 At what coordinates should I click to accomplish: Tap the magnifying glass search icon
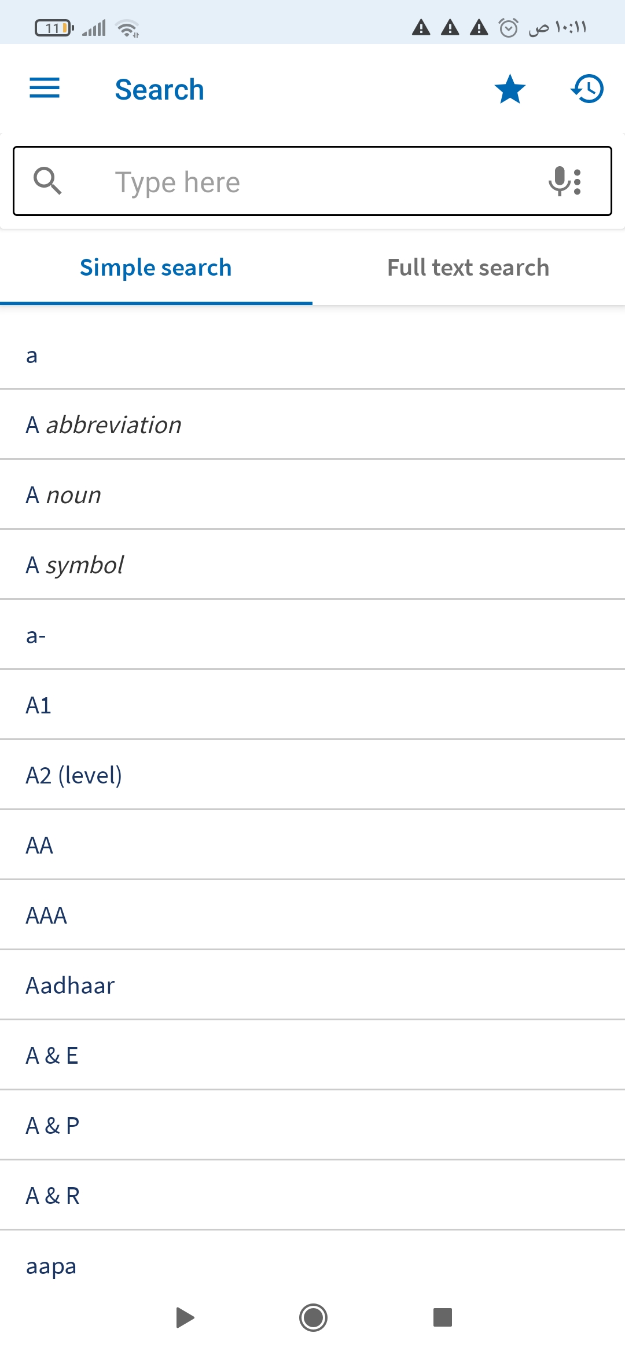pyautogui.click(x=47, y=181)
